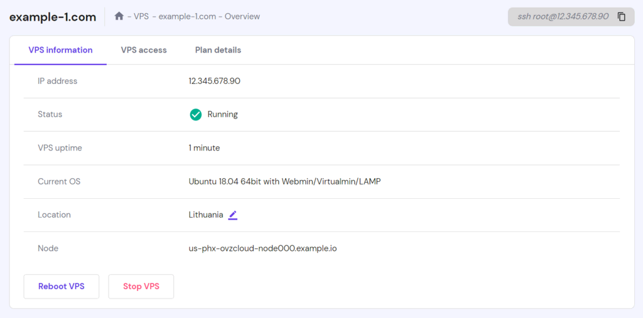Screen dimensions: 643x318
Task: Click the VPS uptime row label
Action: (60, 148)
